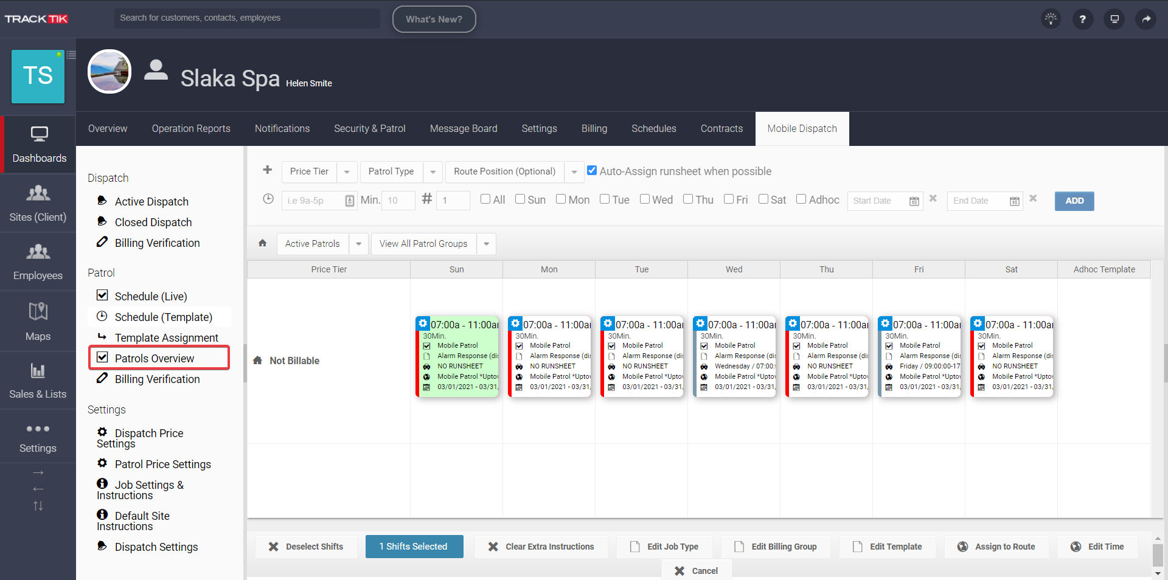Click the gear icon on the Sunday shift card
Screen dimensions: 1168x580
pyautogui.click(x=423, y=323)
